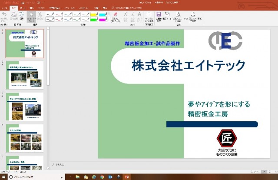Choose the scissors Lasso Select tool
The image size is (278, 180).
[x=40, y=17]
